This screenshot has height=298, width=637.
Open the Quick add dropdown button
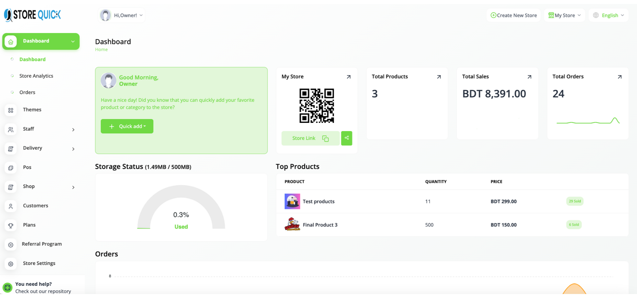tap(127, 126)
